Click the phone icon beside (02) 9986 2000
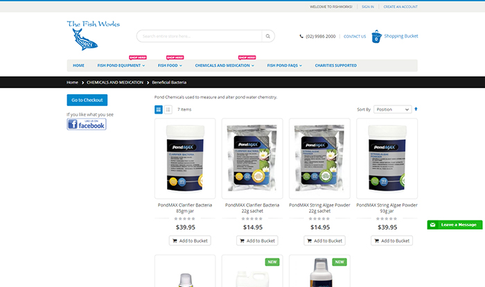This screenshot has width=485, height=287. pyautogui.click(x=301, y=36)
